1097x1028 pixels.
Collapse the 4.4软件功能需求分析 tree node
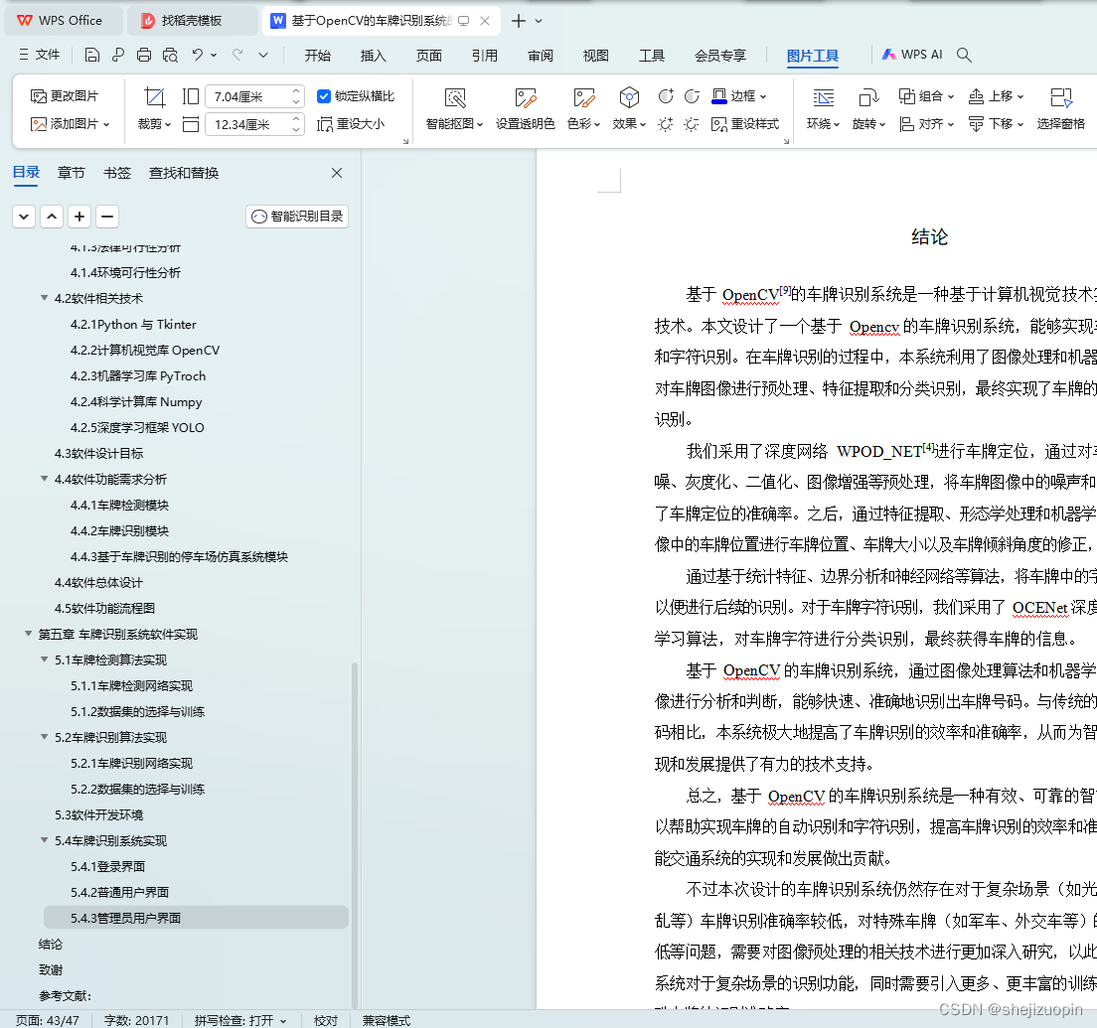[44, 479]
